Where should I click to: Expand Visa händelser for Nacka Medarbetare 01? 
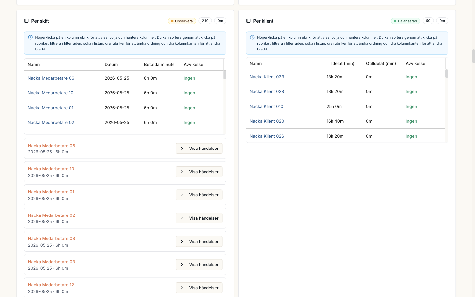pos(199,195)
